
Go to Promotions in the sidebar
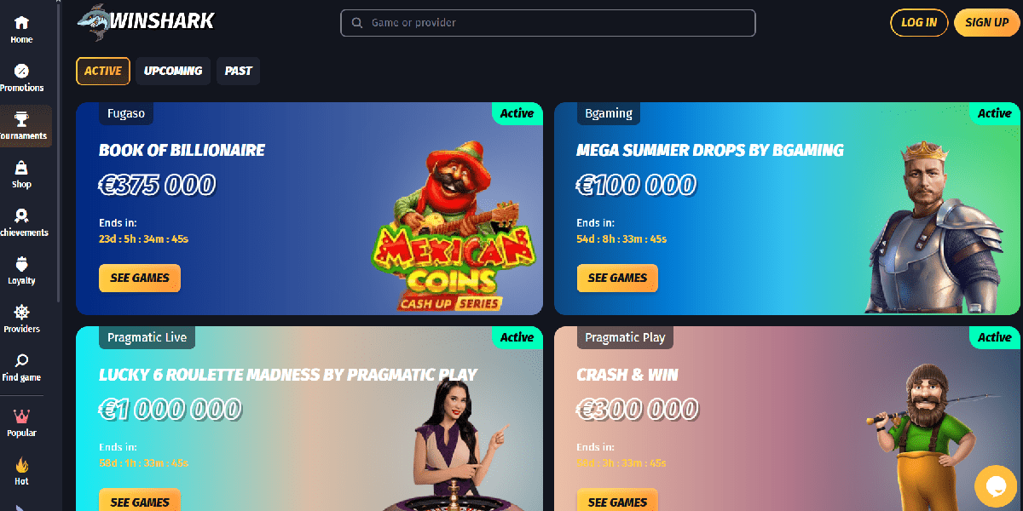pyautogui.click(x=21, y=71)
